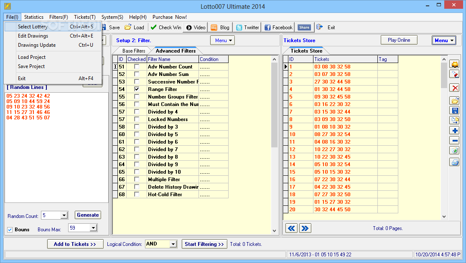Toggle the Bouns checkbox

click(x=10, y=230)
